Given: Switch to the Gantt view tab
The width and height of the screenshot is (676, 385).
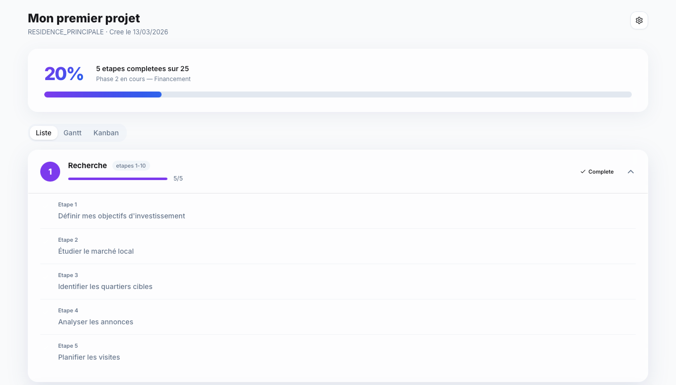Looking at the screenshot, I should [73, 133].
